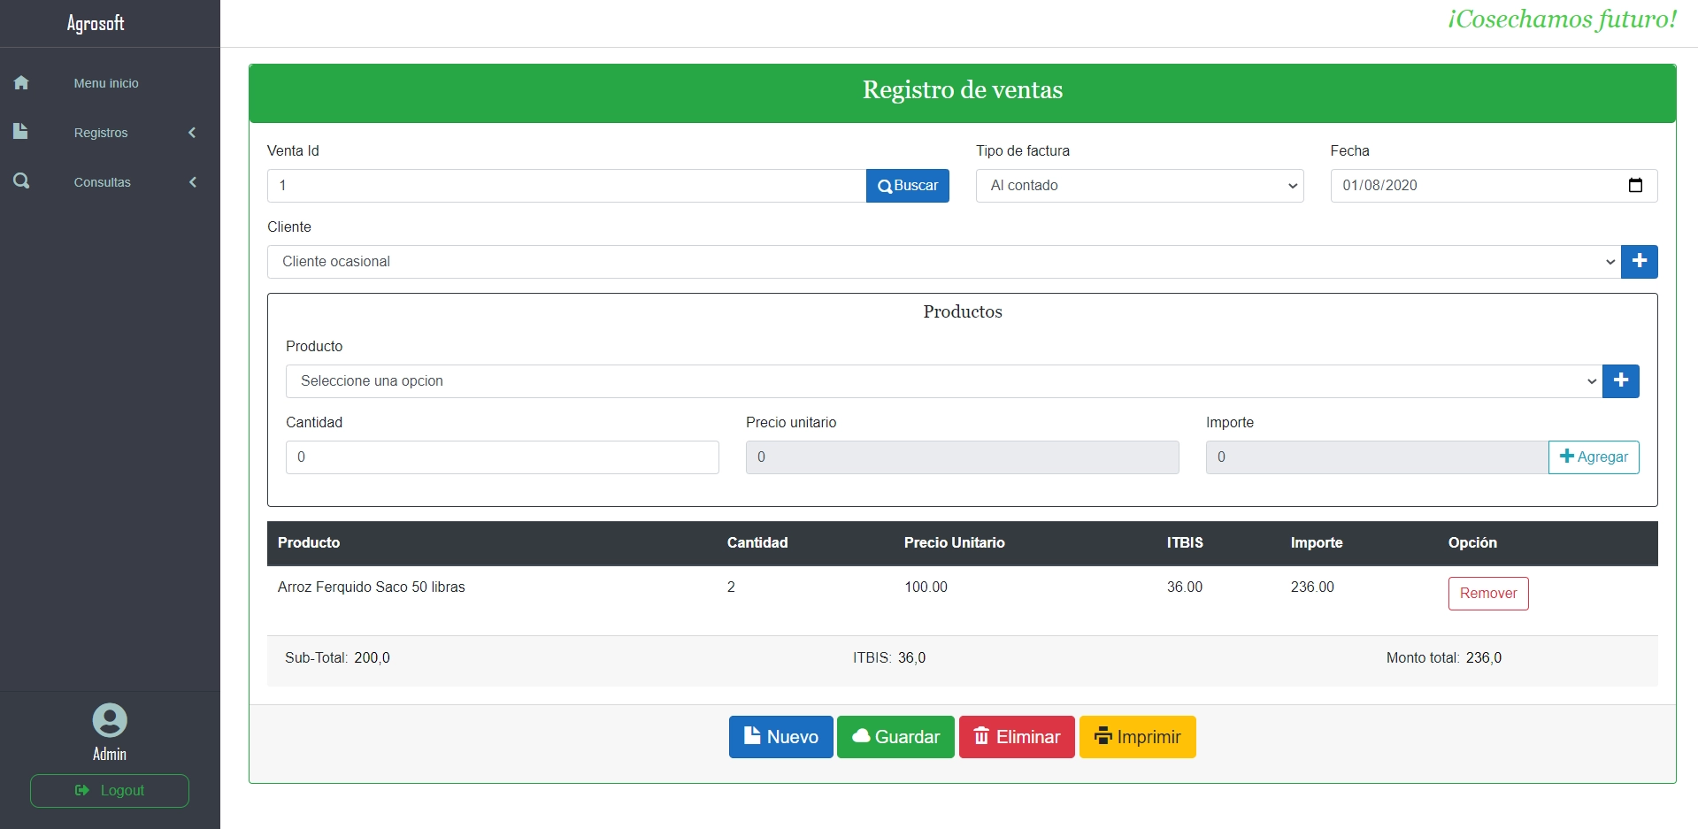Remove the Arroz Ferquido row

point(1488,594)
